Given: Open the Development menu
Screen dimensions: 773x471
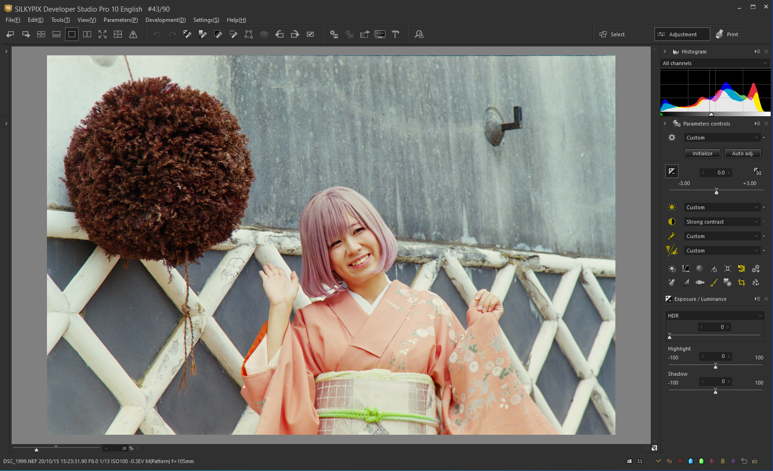Looking at the screenshot, I should [x=165, y=20].
